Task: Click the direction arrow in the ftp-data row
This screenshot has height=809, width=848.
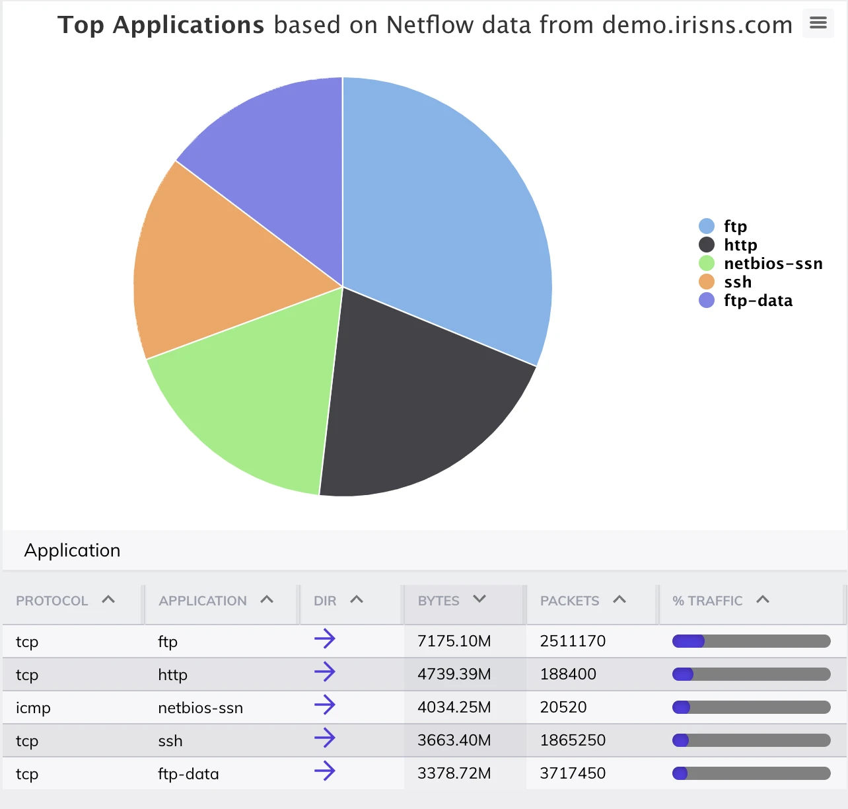Action: coord(324,771)
